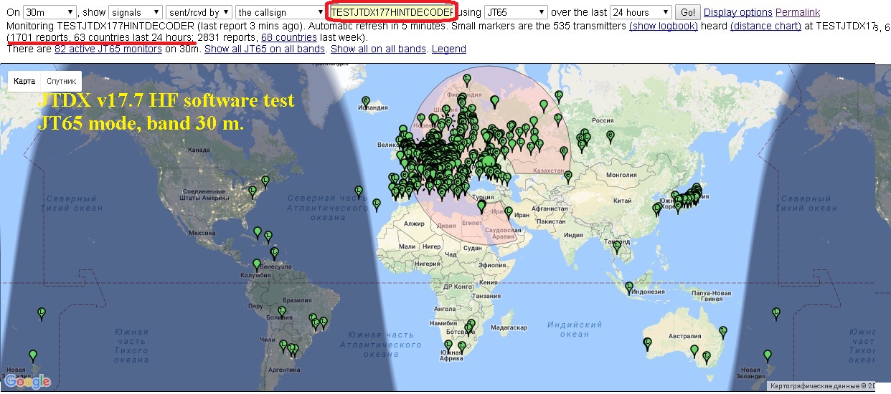
Task: Click the map marker over Iceland
Action: 366,101
